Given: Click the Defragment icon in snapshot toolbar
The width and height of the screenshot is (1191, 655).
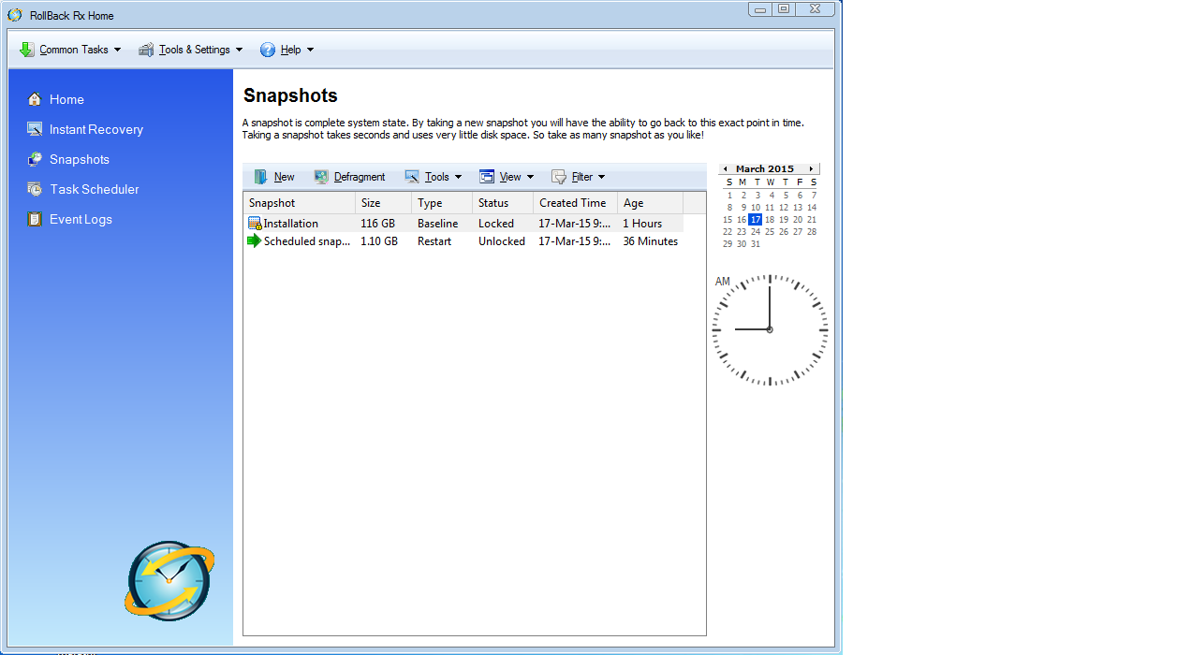Looking at the screenshot, I should (x=321, y=177).
